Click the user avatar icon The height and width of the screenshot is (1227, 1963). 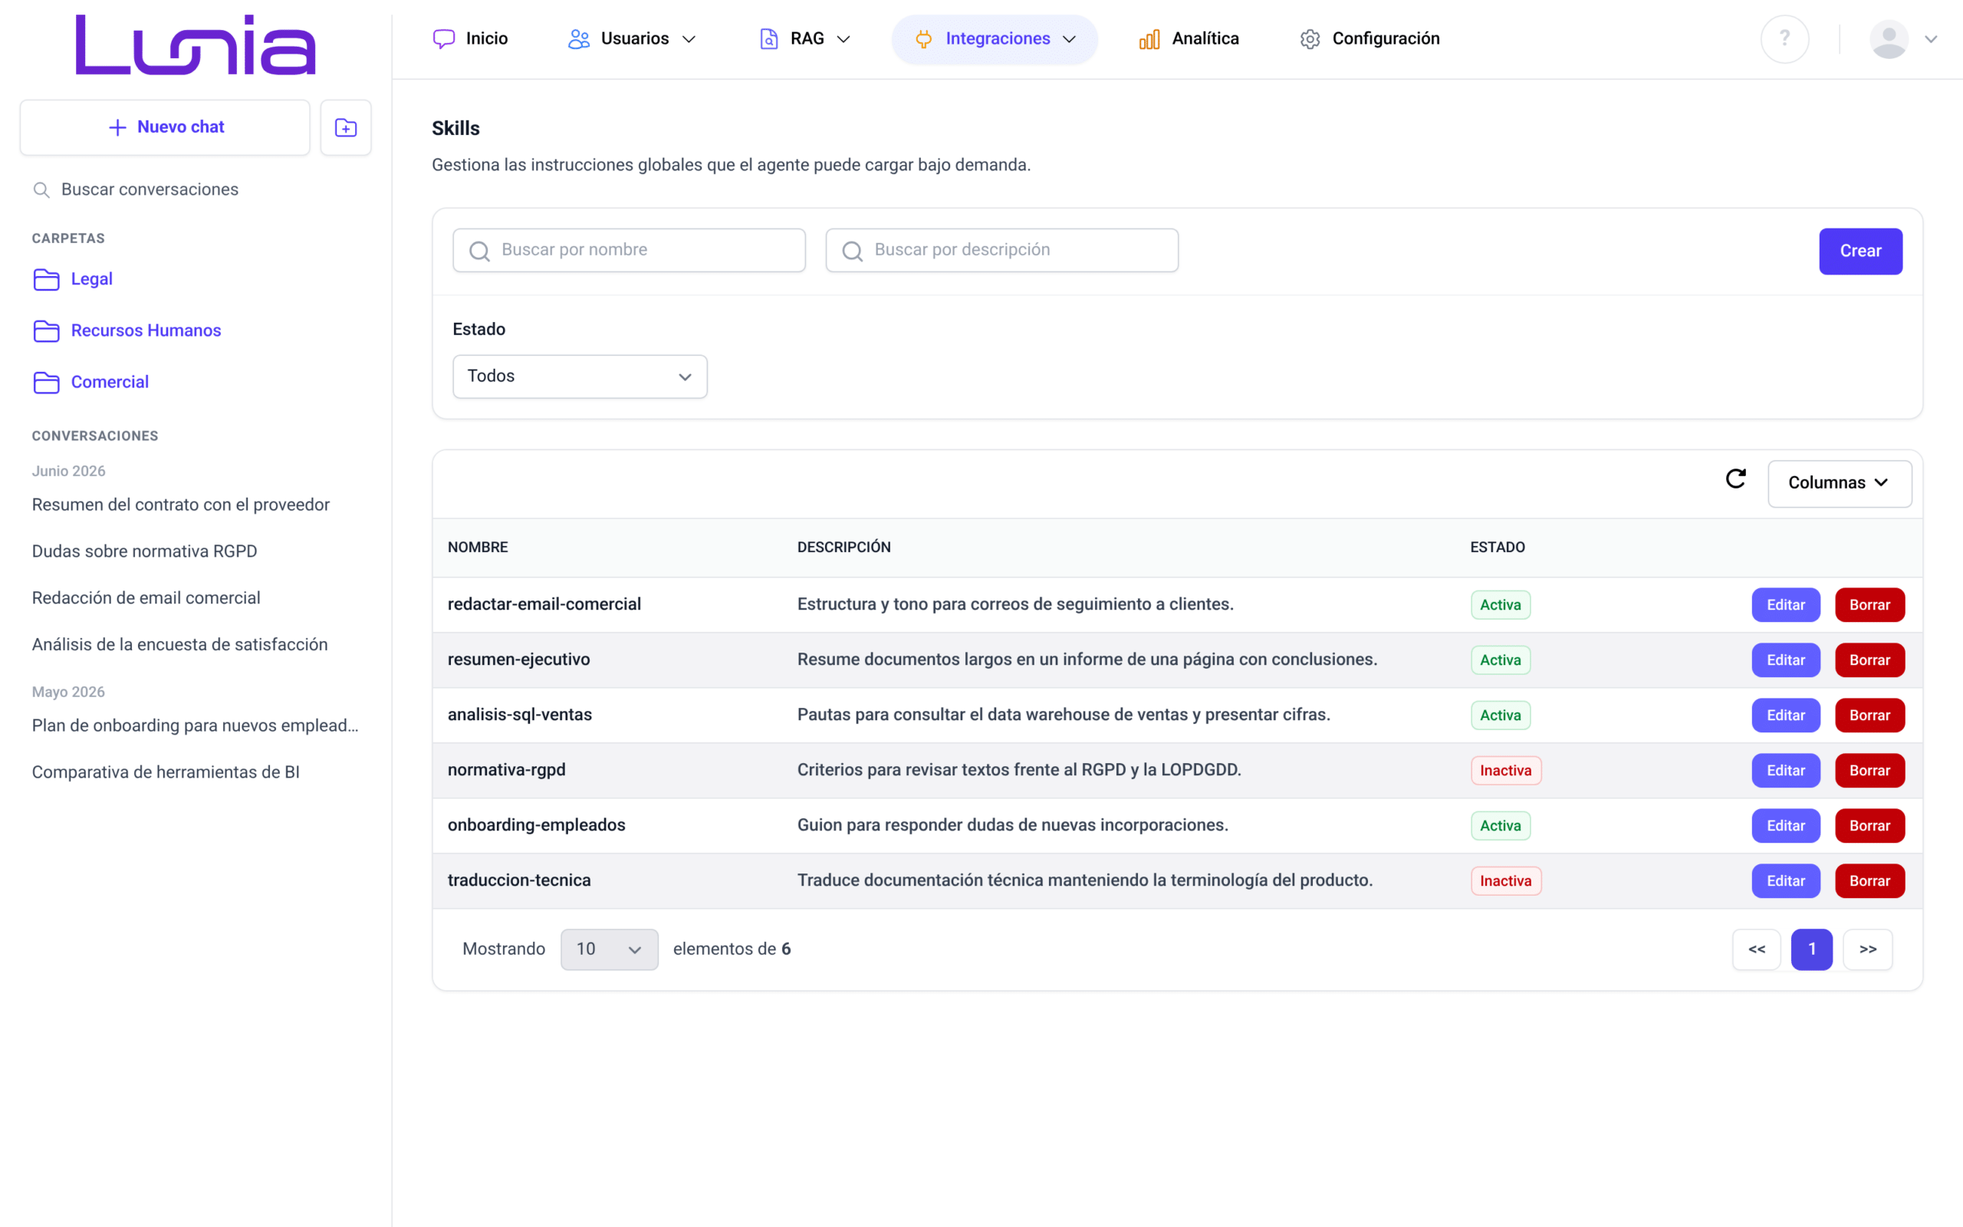(1889, 39)
